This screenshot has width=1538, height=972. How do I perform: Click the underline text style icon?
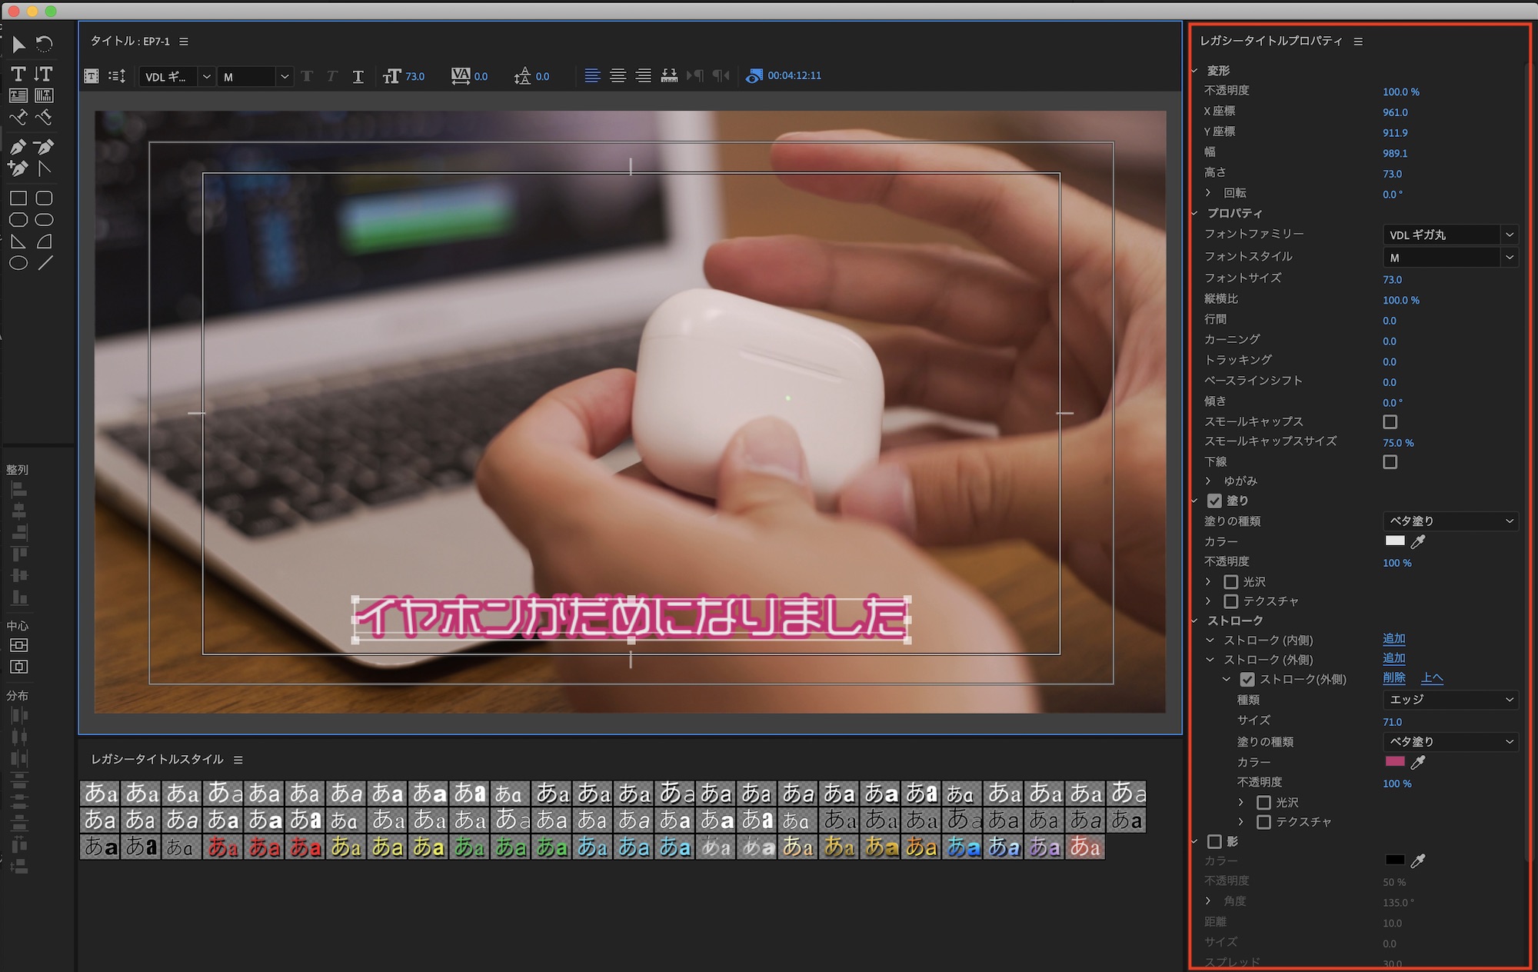[x=358, y=76]
